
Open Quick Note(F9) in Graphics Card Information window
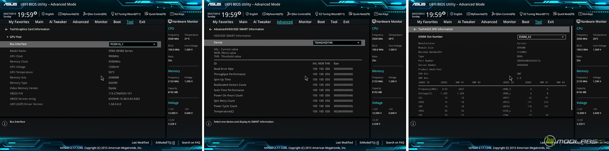coord(155,14)
